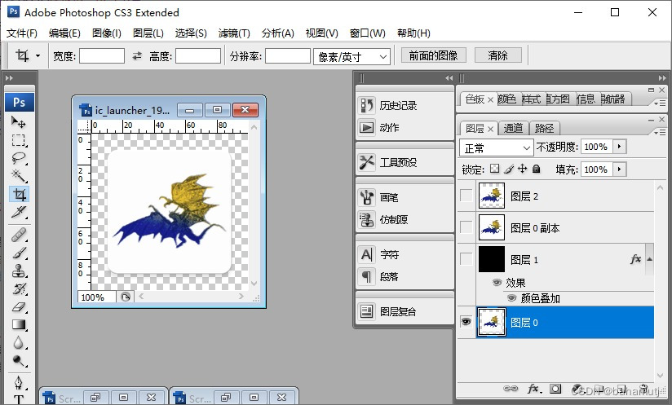Viewport: 672px width, 405px height.
Task: Select the Brush tool
Action: pyautogui.click(x=19, y=253)
